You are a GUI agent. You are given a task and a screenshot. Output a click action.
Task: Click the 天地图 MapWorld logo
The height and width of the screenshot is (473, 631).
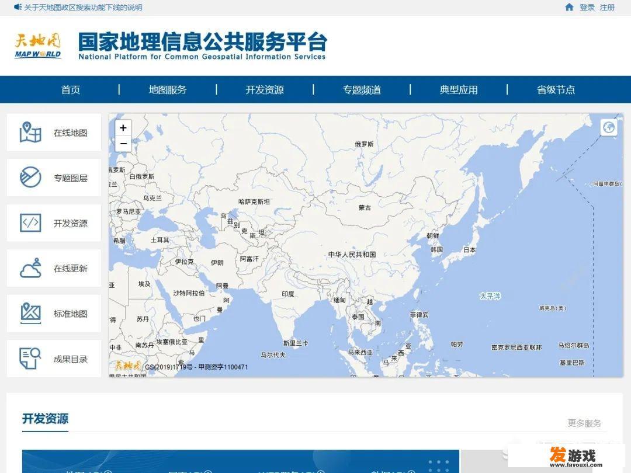click(38, 46)
